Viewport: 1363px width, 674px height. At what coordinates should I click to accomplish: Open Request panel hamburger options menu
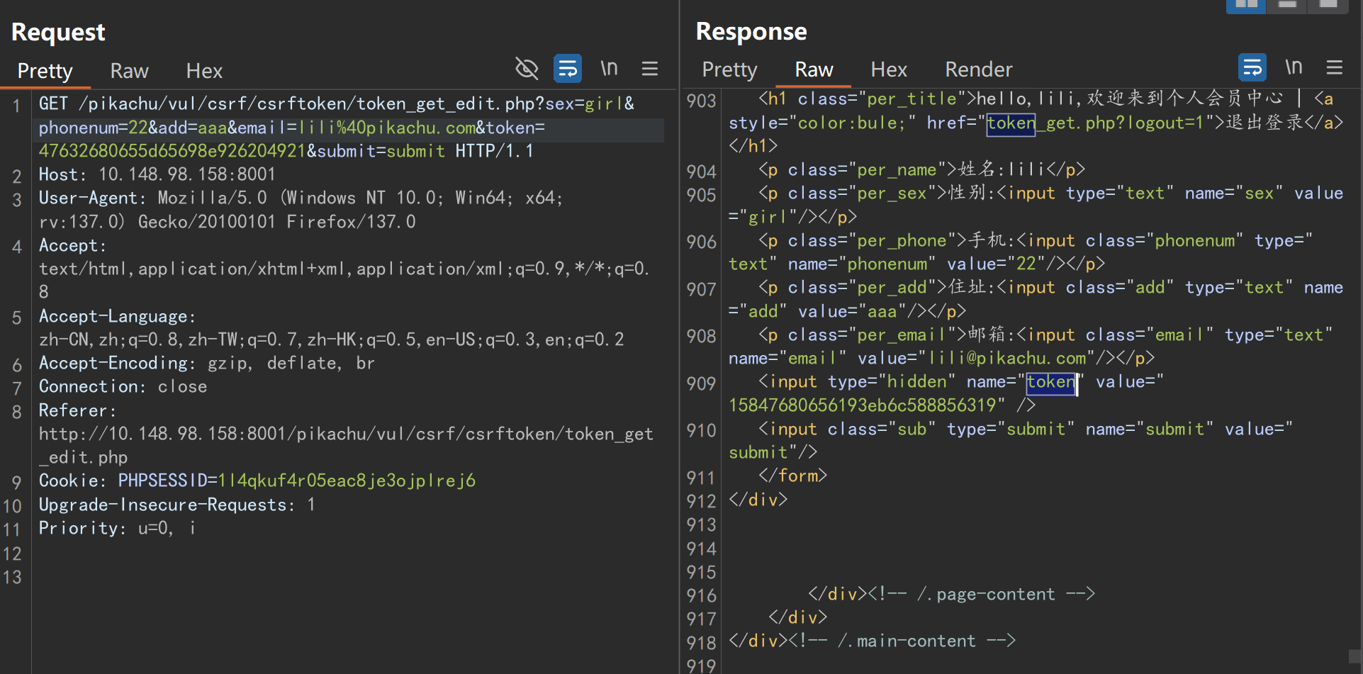pyautogui.click(x=650, y=69)
